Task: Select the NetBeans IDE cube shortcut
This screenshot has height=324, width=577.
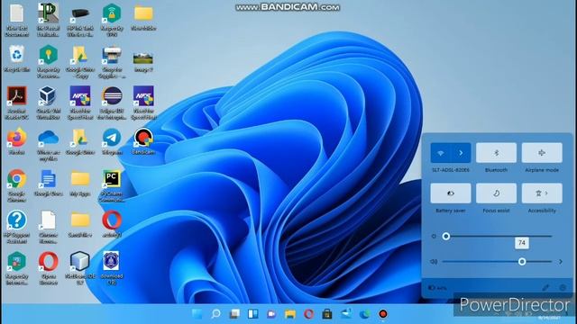Action: [80, 268]
